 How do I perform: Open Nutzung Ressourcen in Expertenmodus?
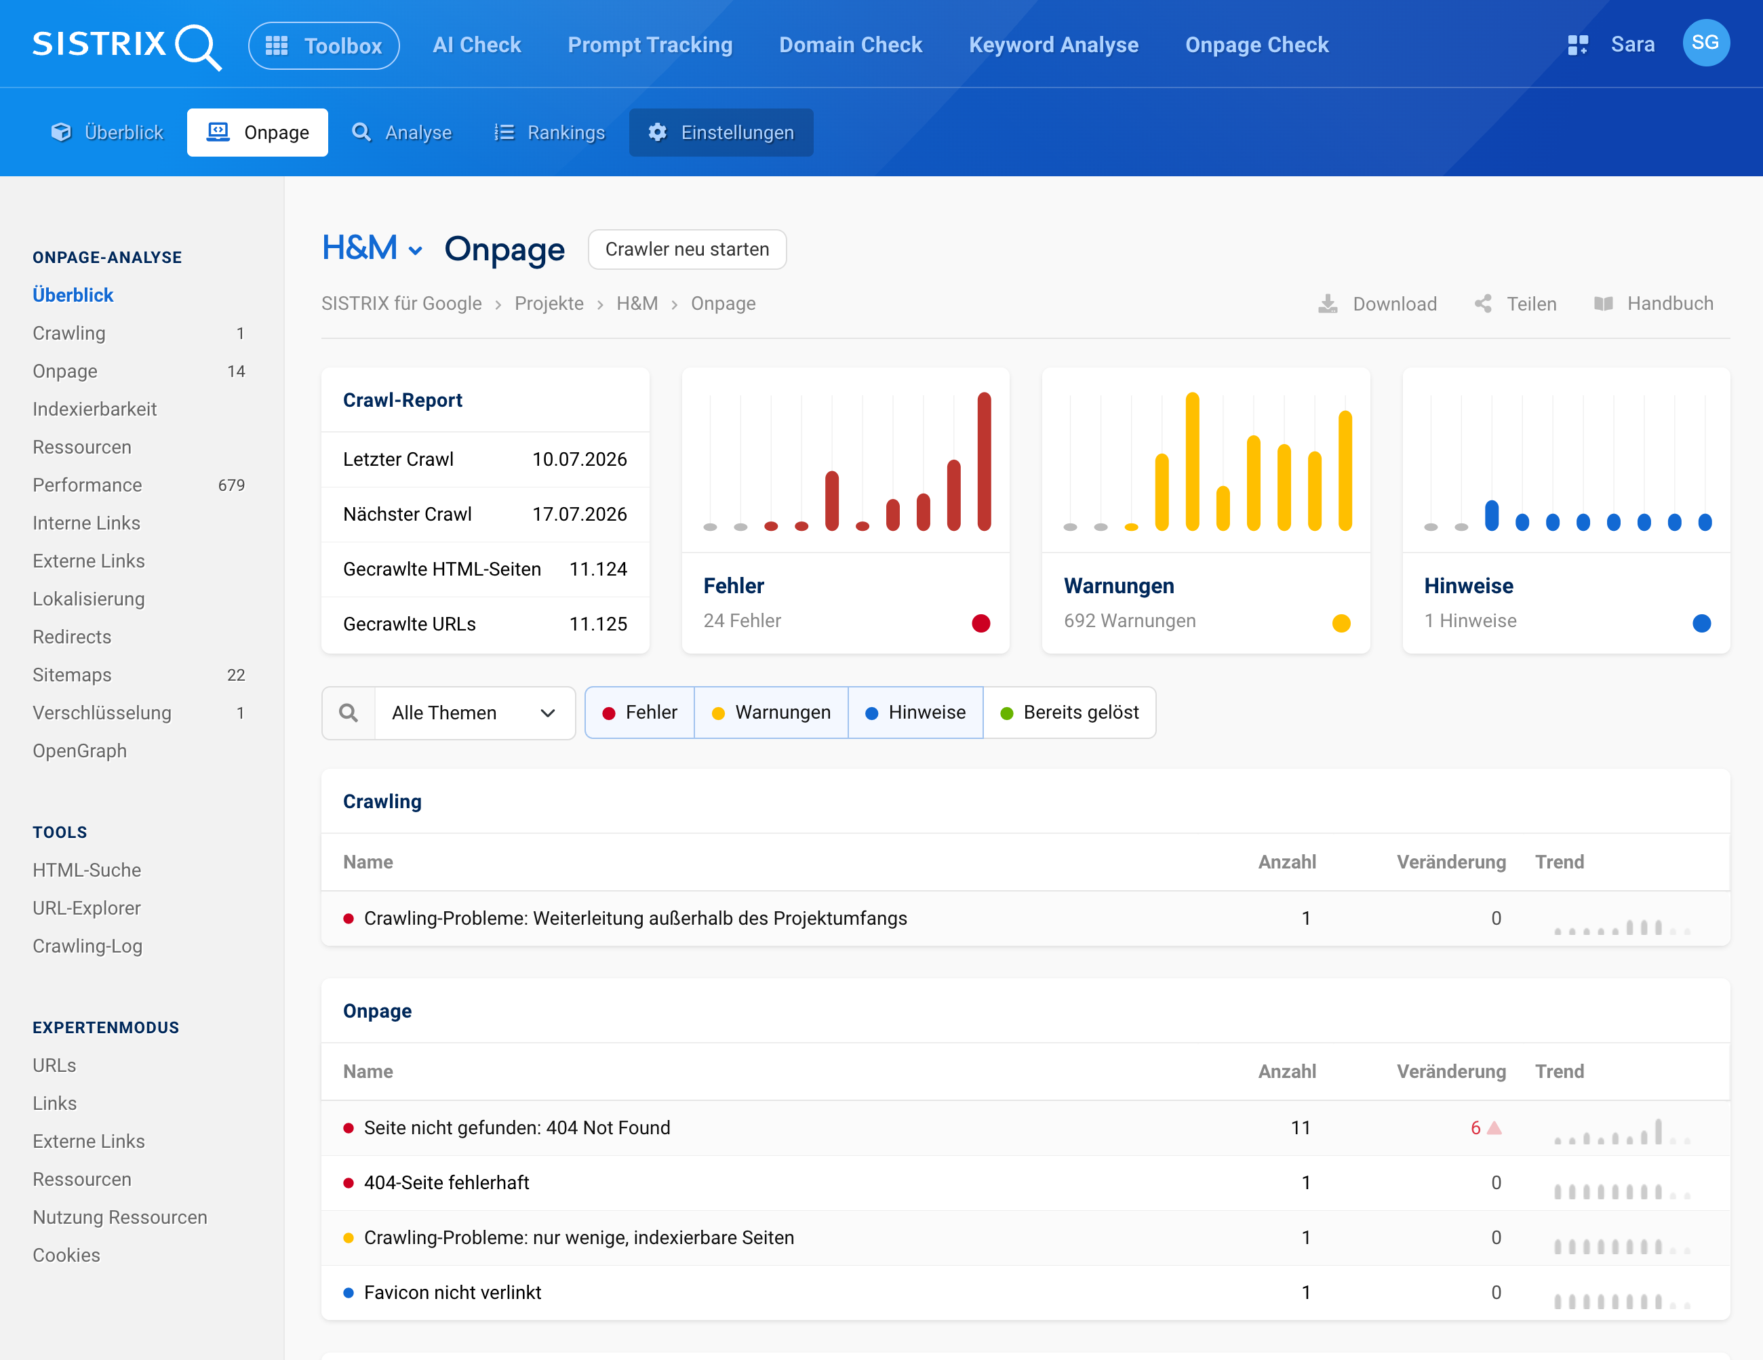(119, 1217)
